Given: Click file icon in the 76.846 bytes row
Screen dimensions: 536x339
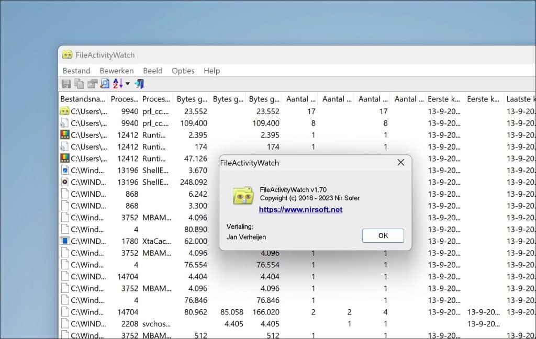Looking at the screenshot, I should tap(64, 300).
